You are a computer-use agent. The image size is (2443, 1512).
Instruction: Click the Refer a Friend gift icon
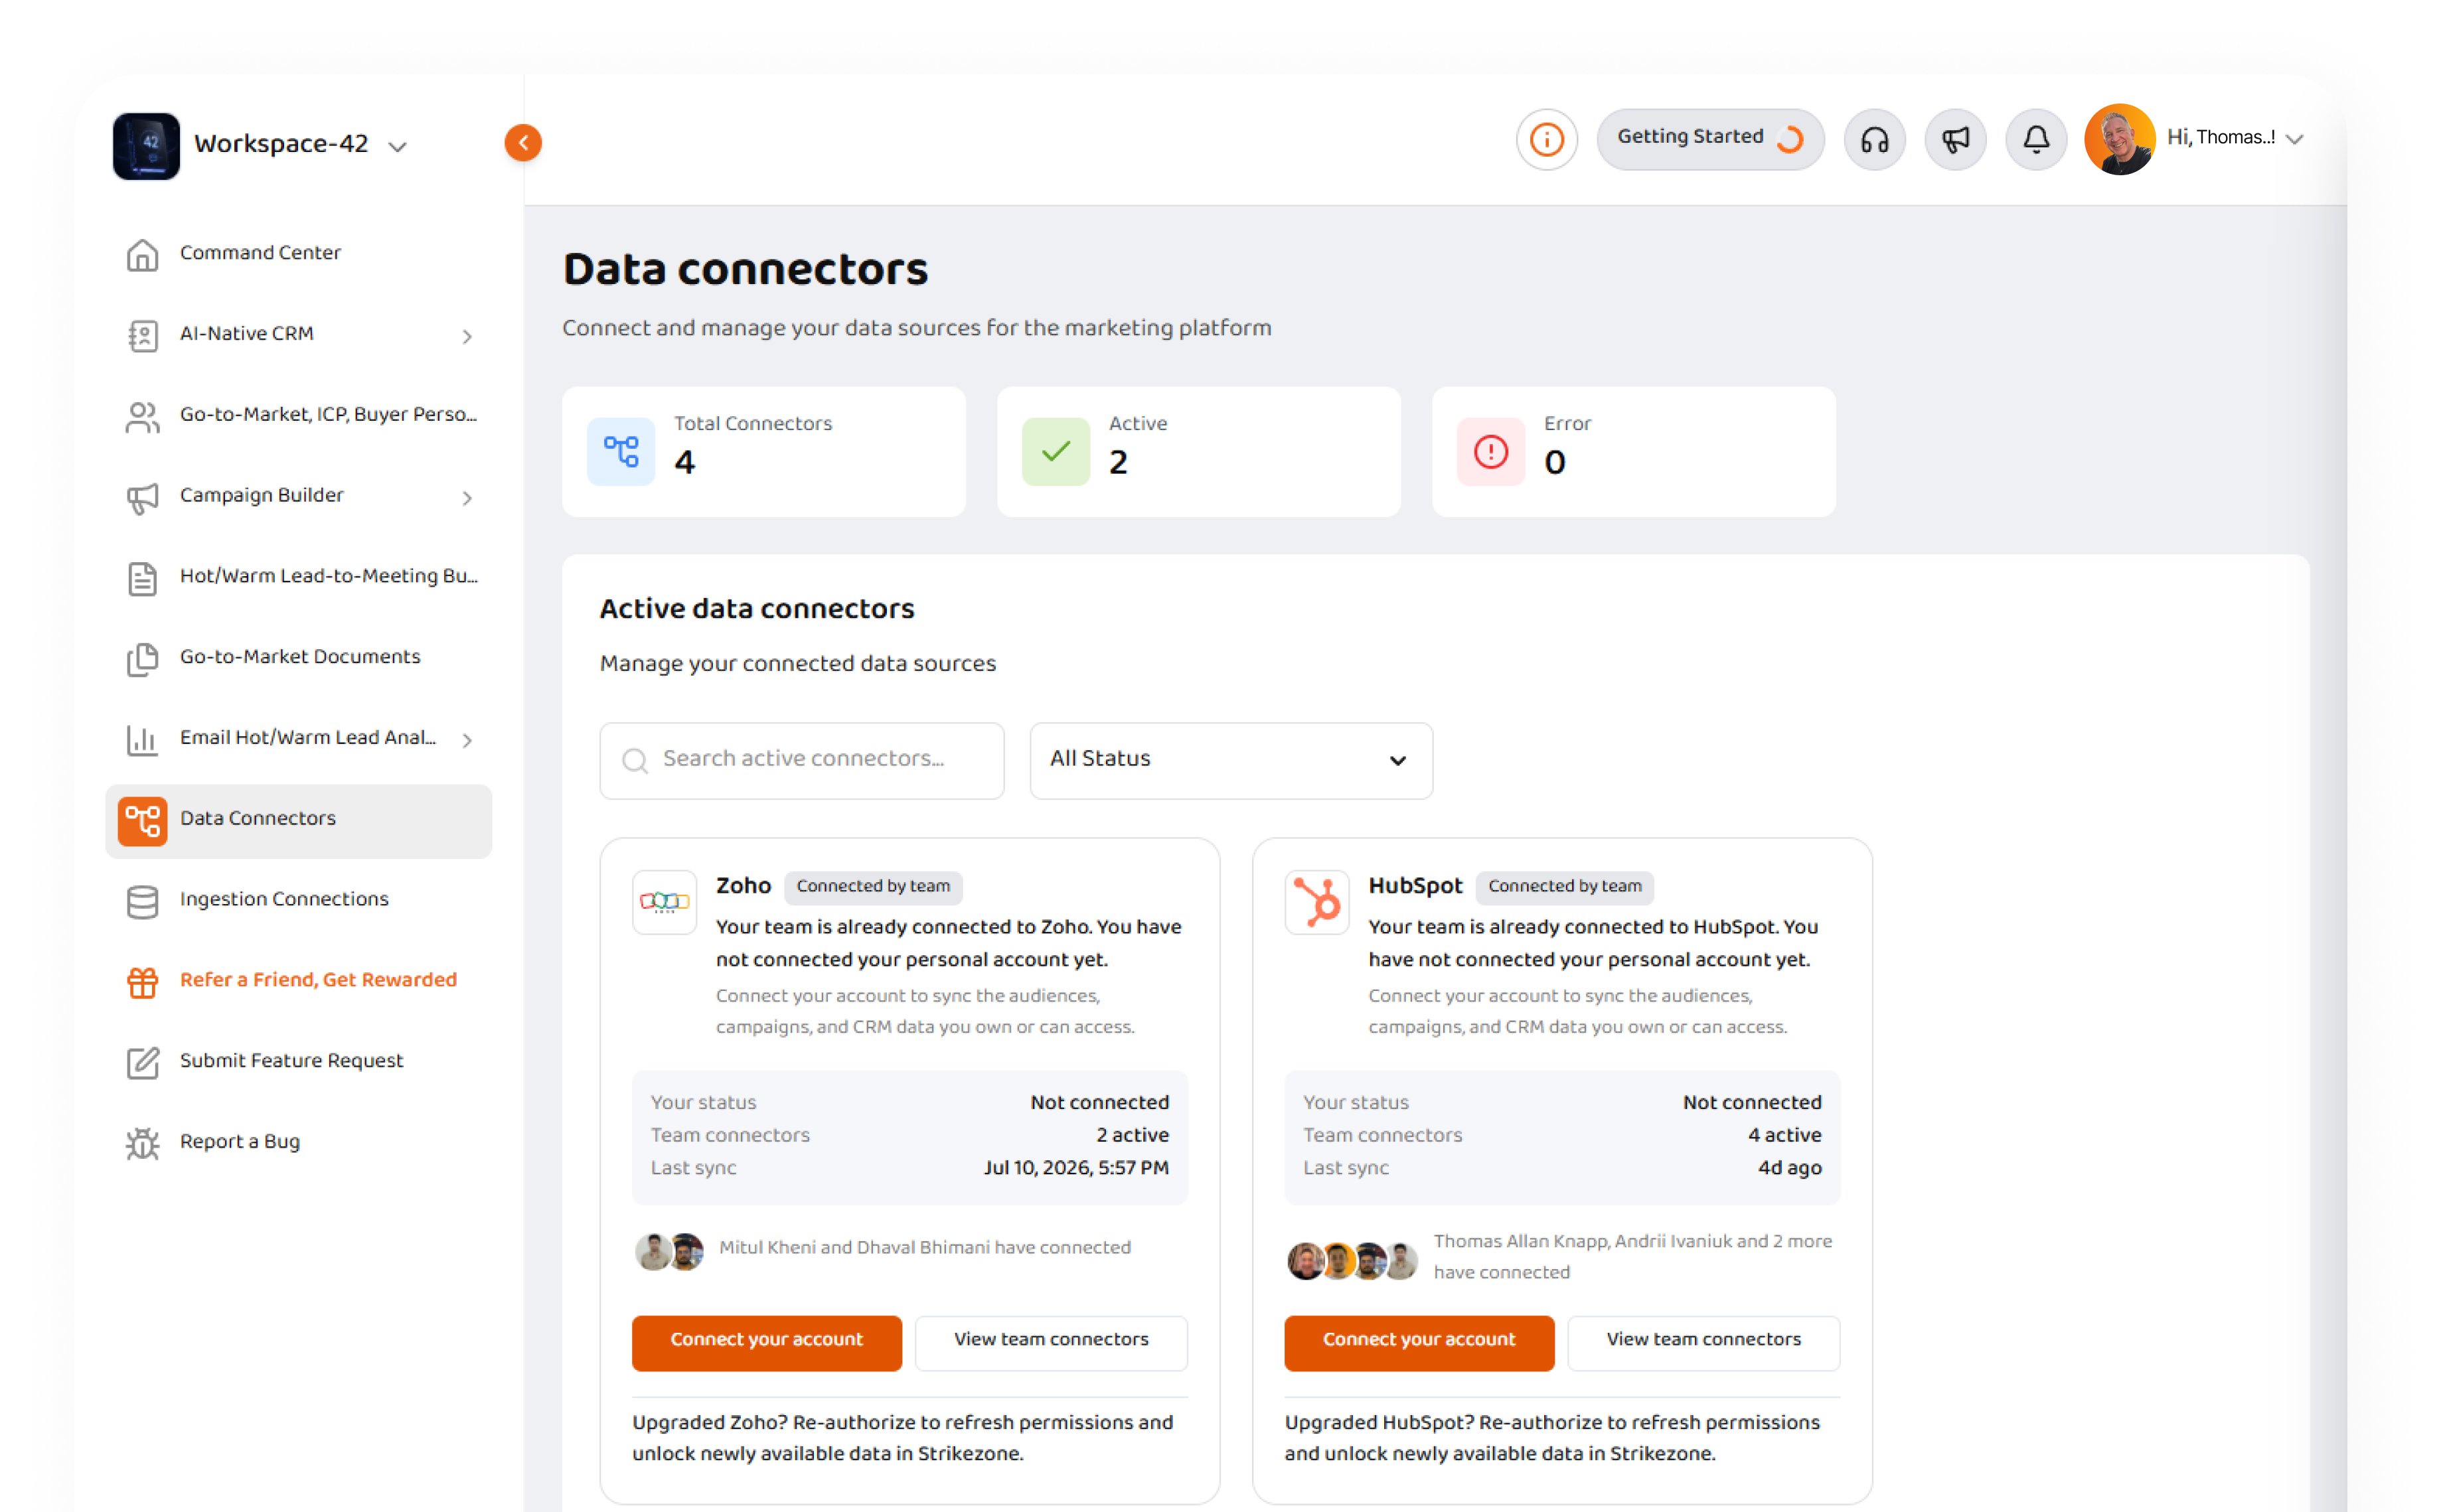coord(142,982)
